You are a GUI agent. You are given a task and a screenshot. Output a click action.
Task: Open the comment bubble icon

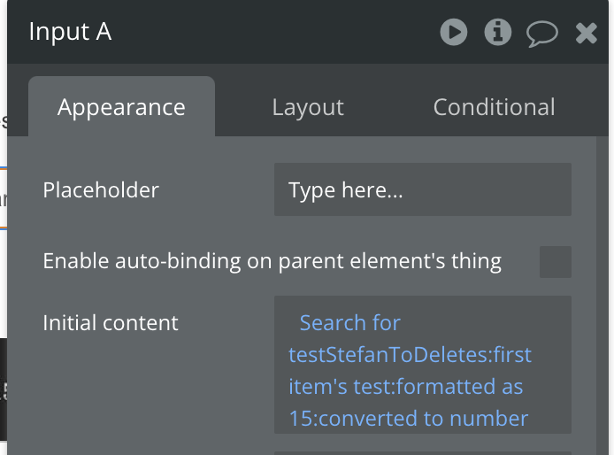click(541, 34)
